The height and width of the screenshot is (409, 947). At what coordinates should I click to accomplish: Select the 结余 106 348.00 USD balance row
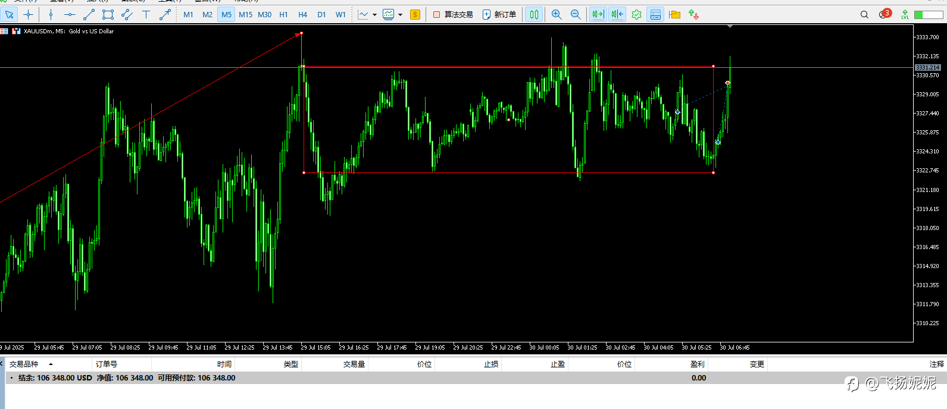tap(476, 377)
